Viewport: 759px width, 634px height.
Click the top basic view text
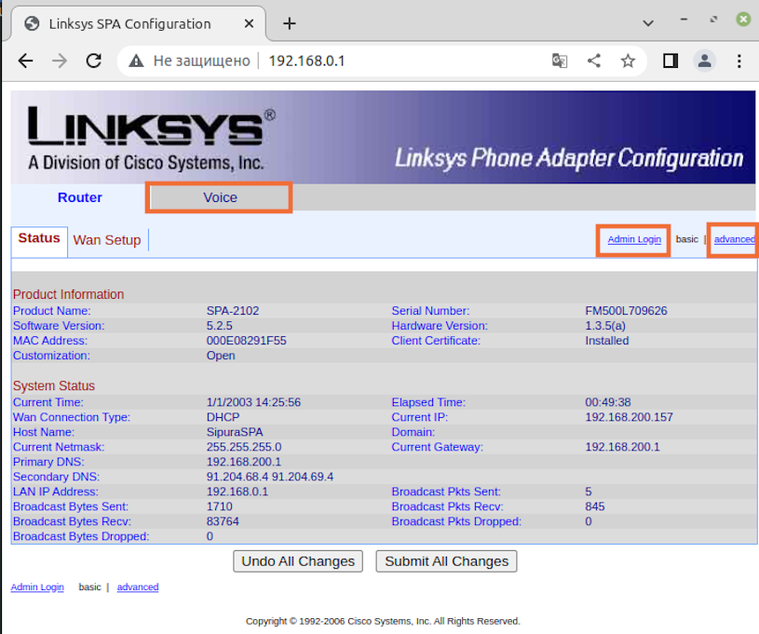(x=687, y=239)
